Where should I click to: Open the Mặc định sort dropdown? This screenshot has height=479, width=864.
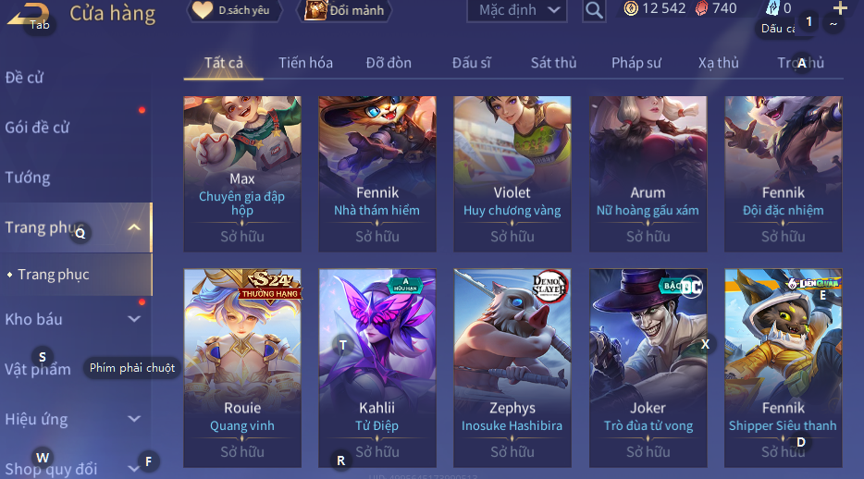517,10
